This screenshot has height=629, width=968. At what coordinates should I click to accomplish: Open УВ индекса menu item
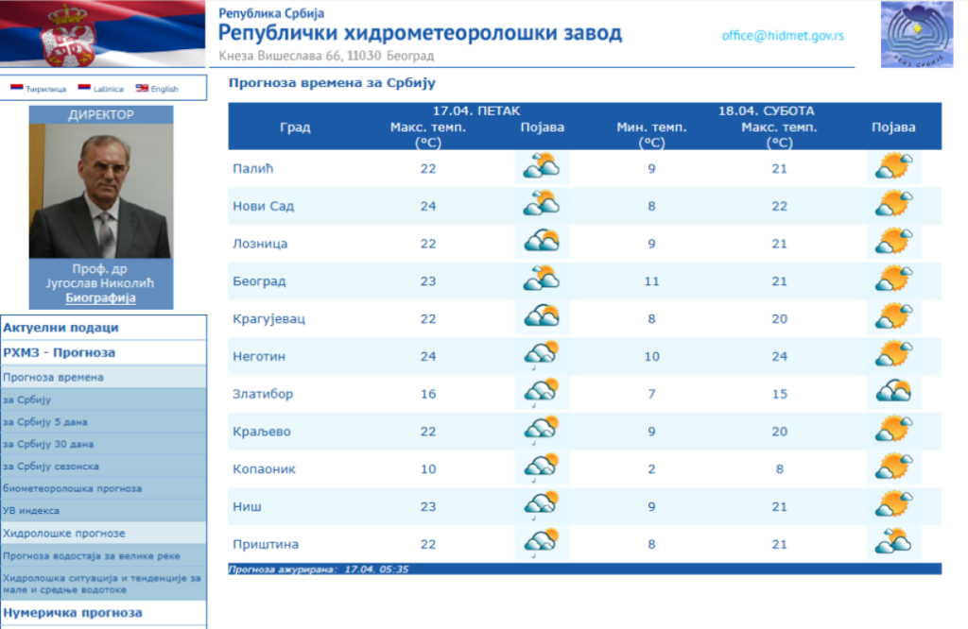click(x=32, y=511)
